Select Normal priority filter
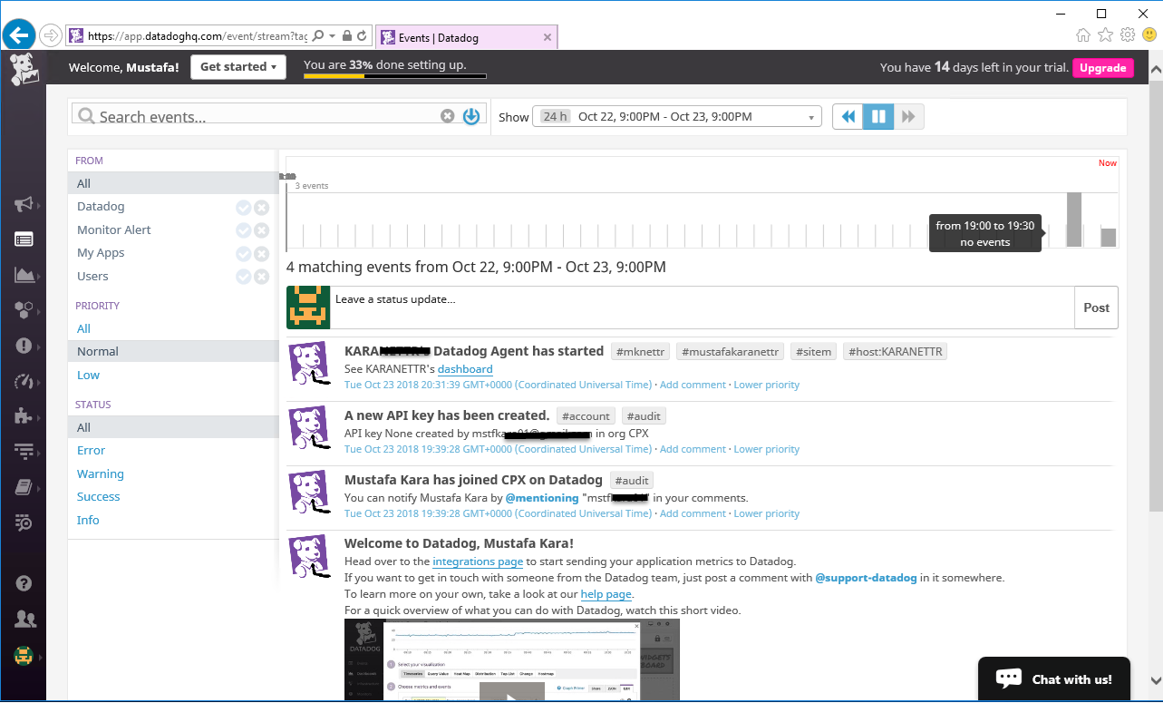Viewport: 1163px width, 703px height. pos(173,352)
